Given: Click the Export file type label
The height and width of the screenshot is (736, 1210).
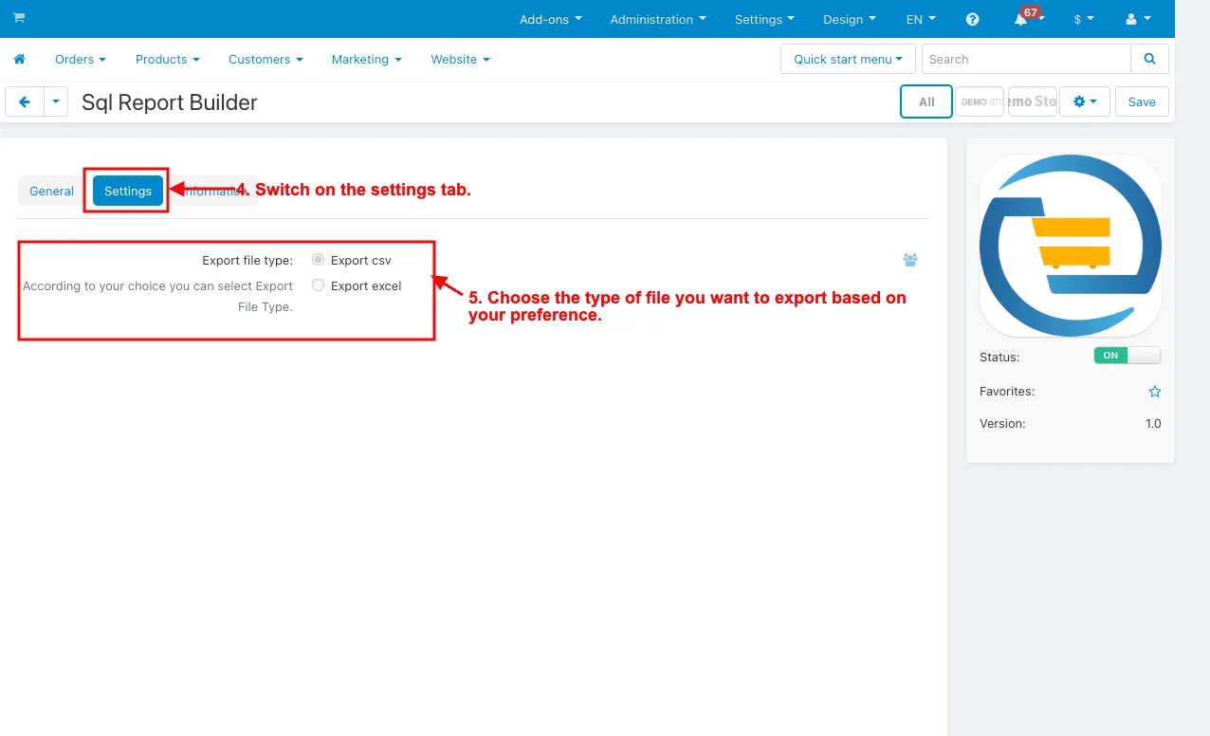Looking at the screenshot, I should click(x=247, y=260).
